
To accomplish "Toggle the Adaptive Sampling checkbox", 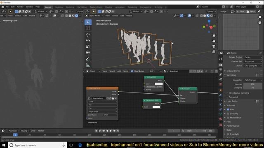I will (x=230, y=93).
